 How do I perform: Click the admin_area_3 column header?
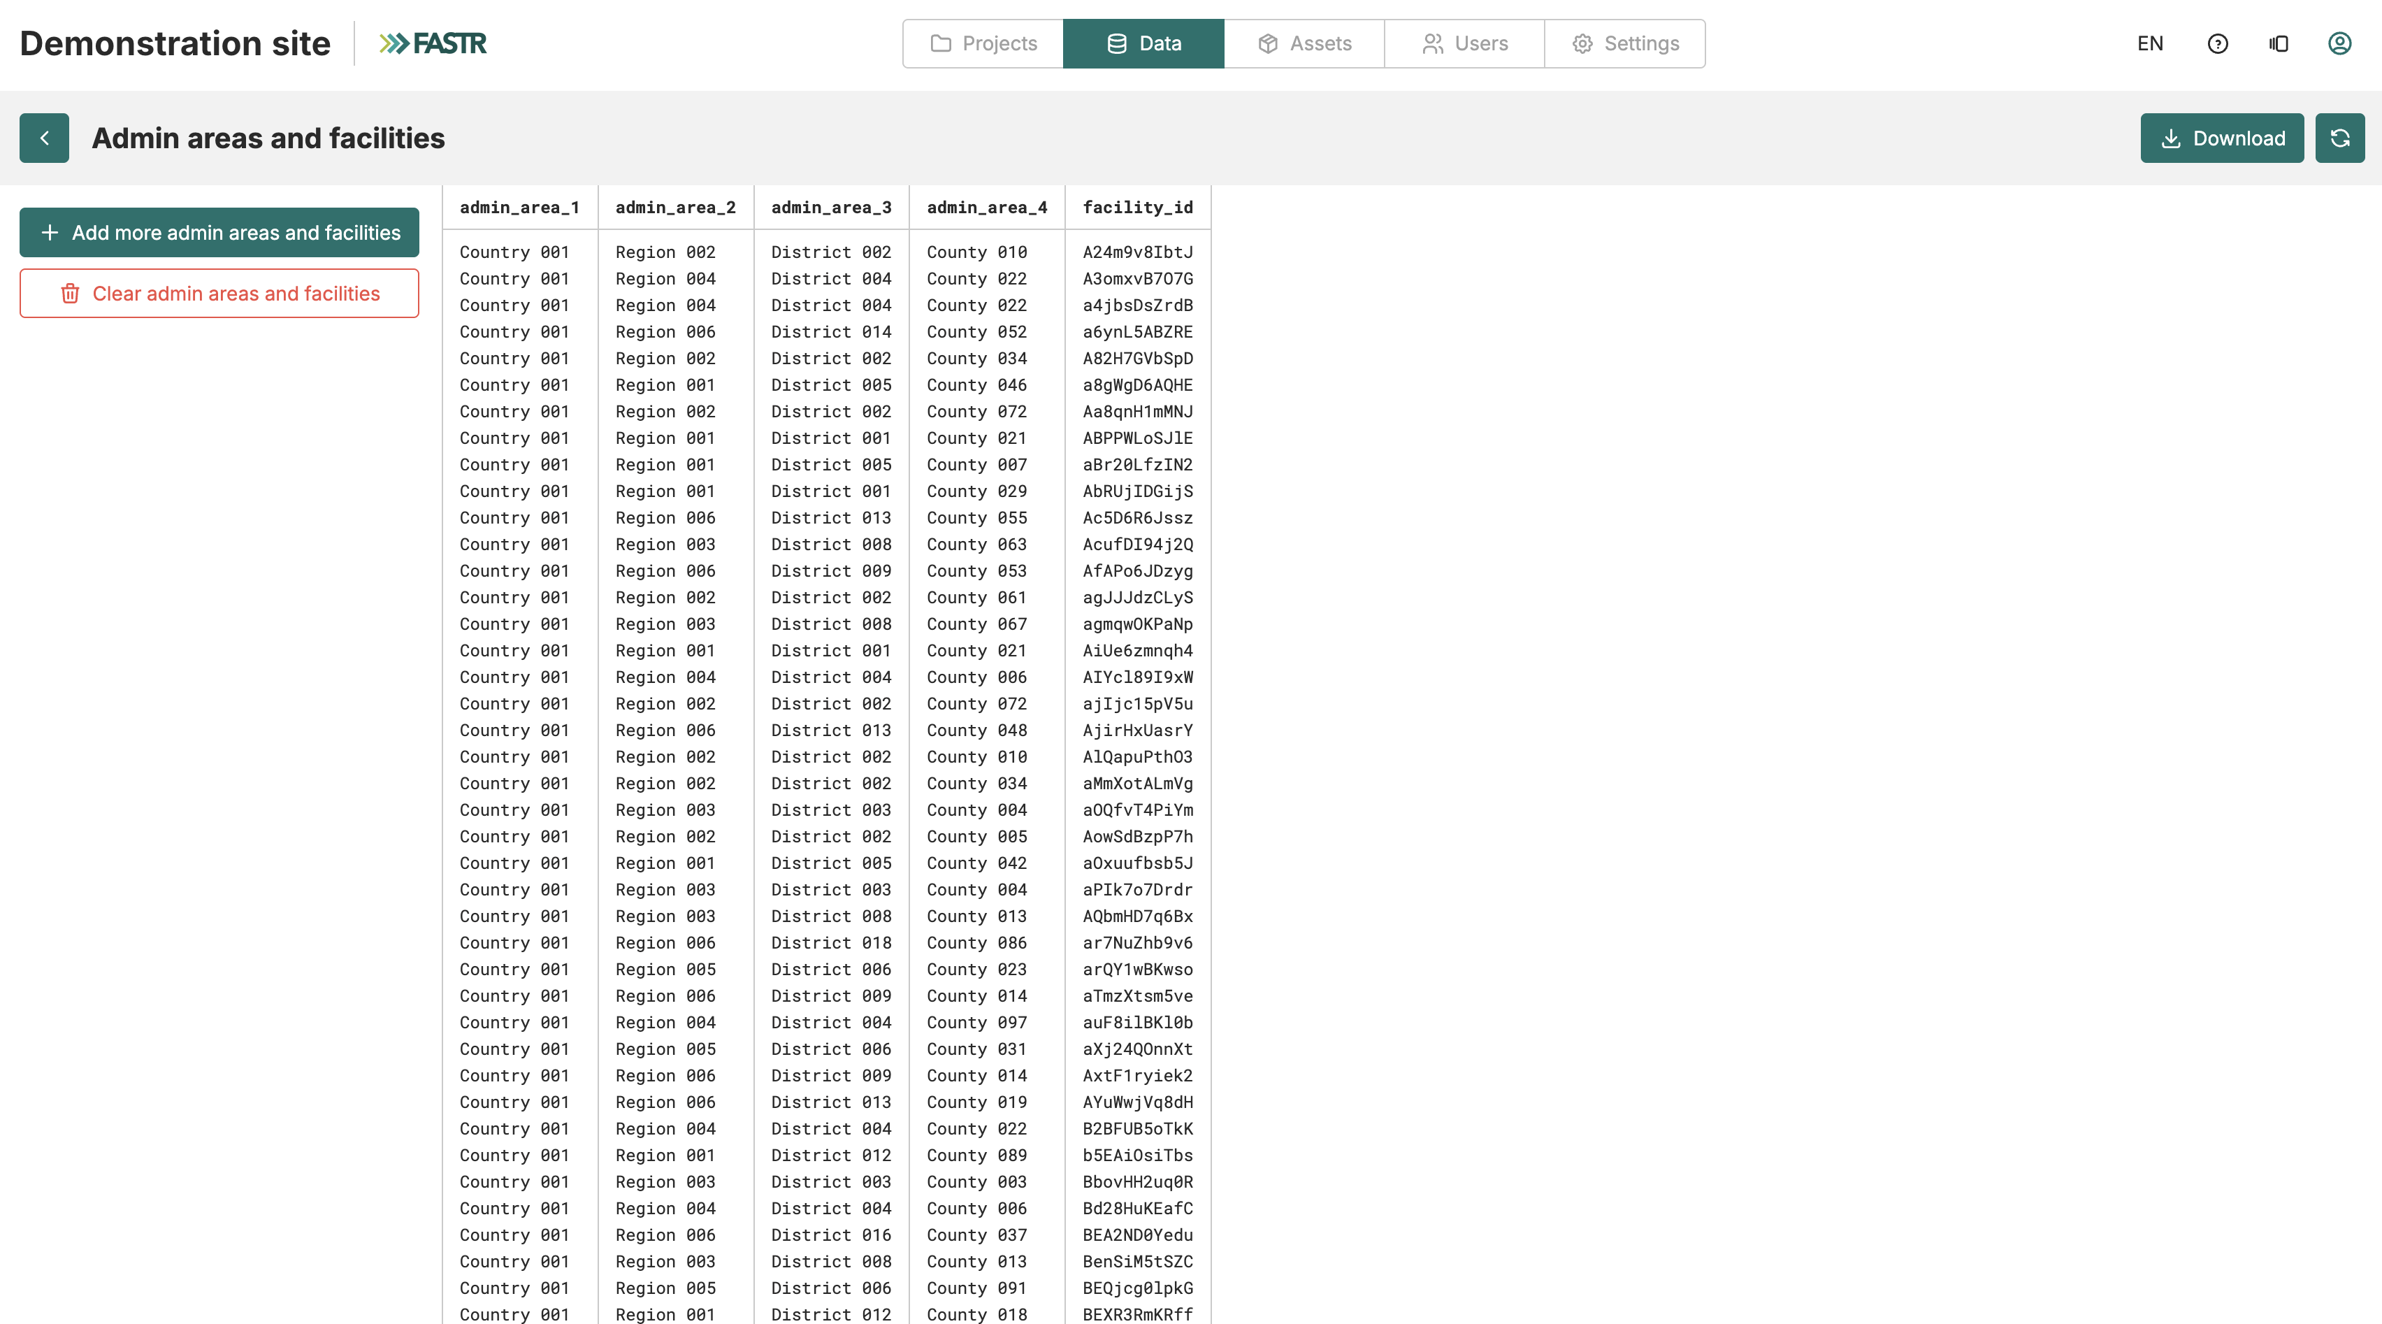[x=831, y=207]
